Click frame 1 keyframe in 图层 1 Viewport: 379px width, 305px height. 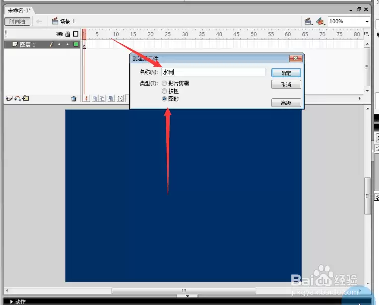coord(84,44)
